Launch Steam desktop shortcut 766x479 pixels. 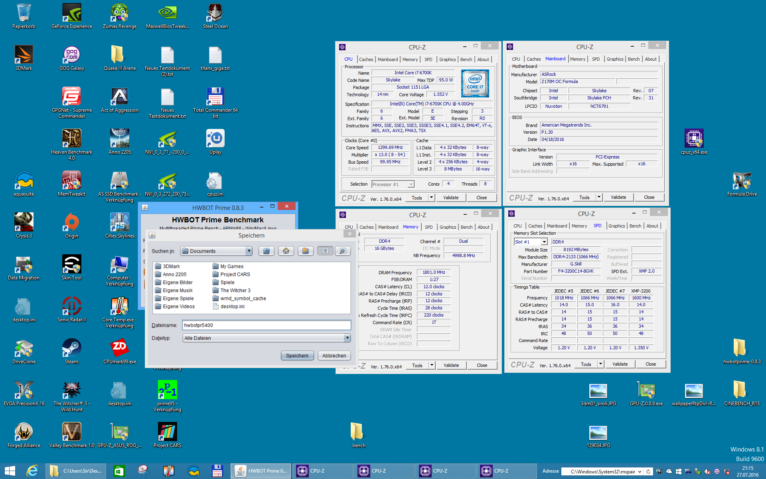72,351
